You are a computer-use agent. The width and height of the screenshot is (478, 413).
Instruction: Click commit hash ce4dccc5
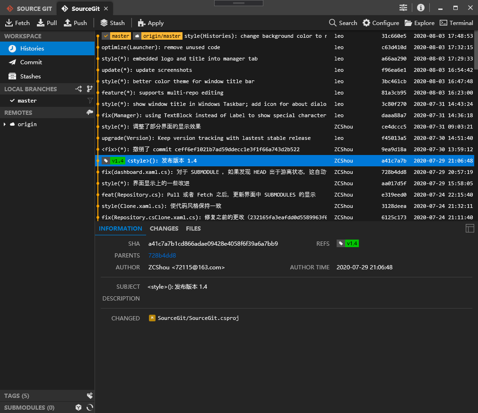click(394, 127)
